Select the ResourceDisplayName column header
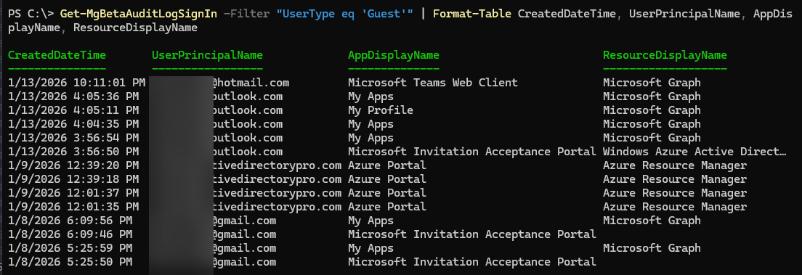This screenshot has width=802, height=275. click(665, 55)
